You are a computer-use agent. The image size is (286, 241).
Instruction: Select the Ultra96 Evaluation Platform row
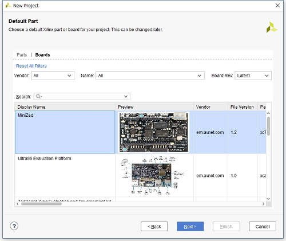(x=141, y=175)
